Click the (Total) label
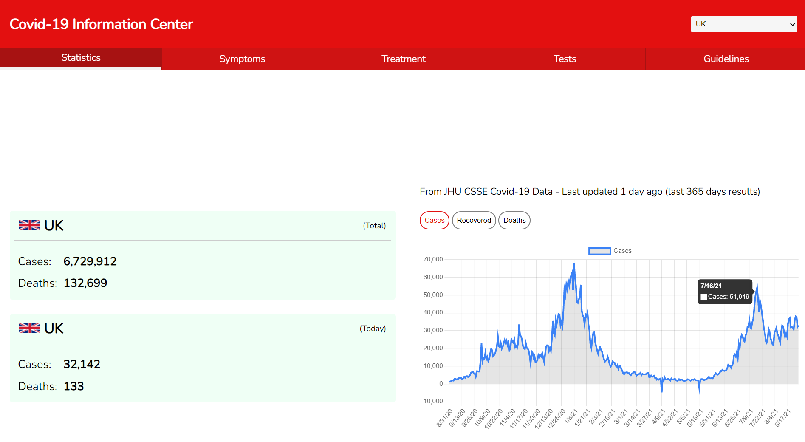 374,226
